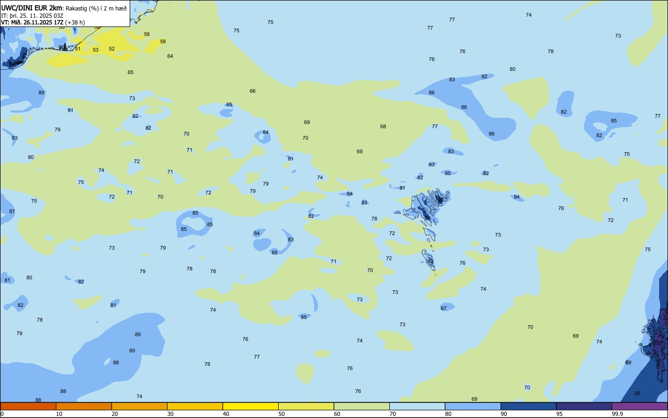Select the legend tick label '40'
The height and width of the screenshot is (418, 668).
[x=226, y=414]
